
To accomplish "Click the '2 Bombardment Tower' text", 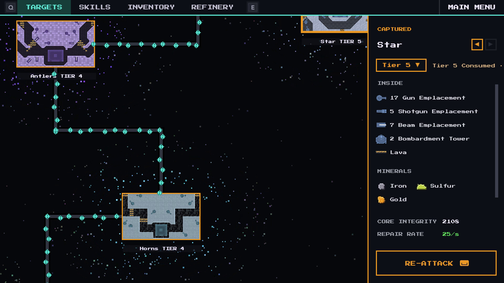I will 429,139.
